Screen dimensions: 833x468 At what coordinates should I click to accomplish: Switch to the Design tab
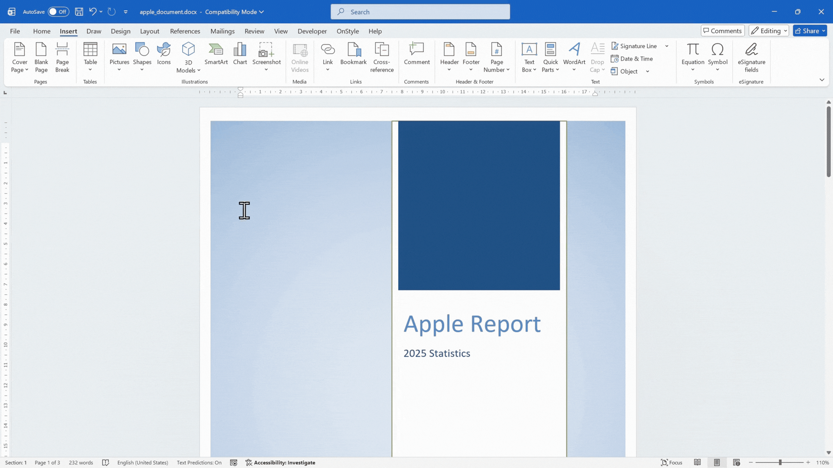point(121,31)
